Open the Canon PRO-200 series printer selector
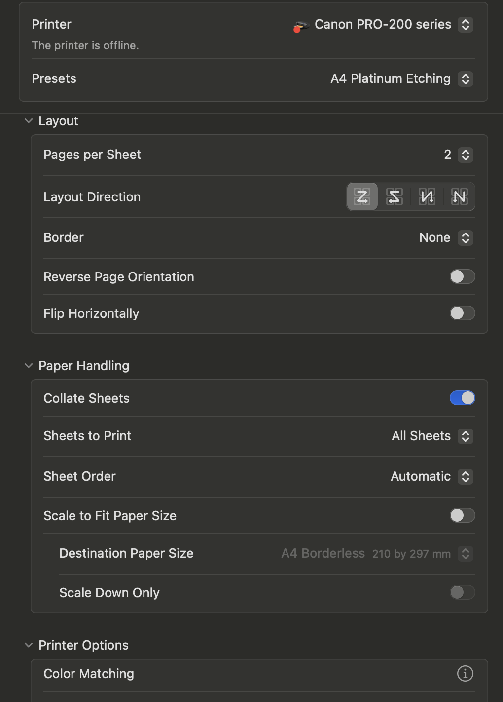The height and width of the screenshot is (702, 503). [383, 25]
